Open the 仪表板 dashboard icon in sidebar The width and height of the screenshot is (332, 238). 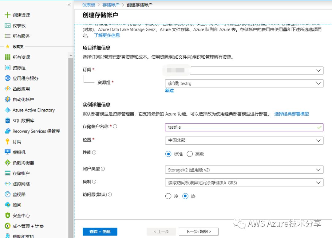click(x=7, y=25)
